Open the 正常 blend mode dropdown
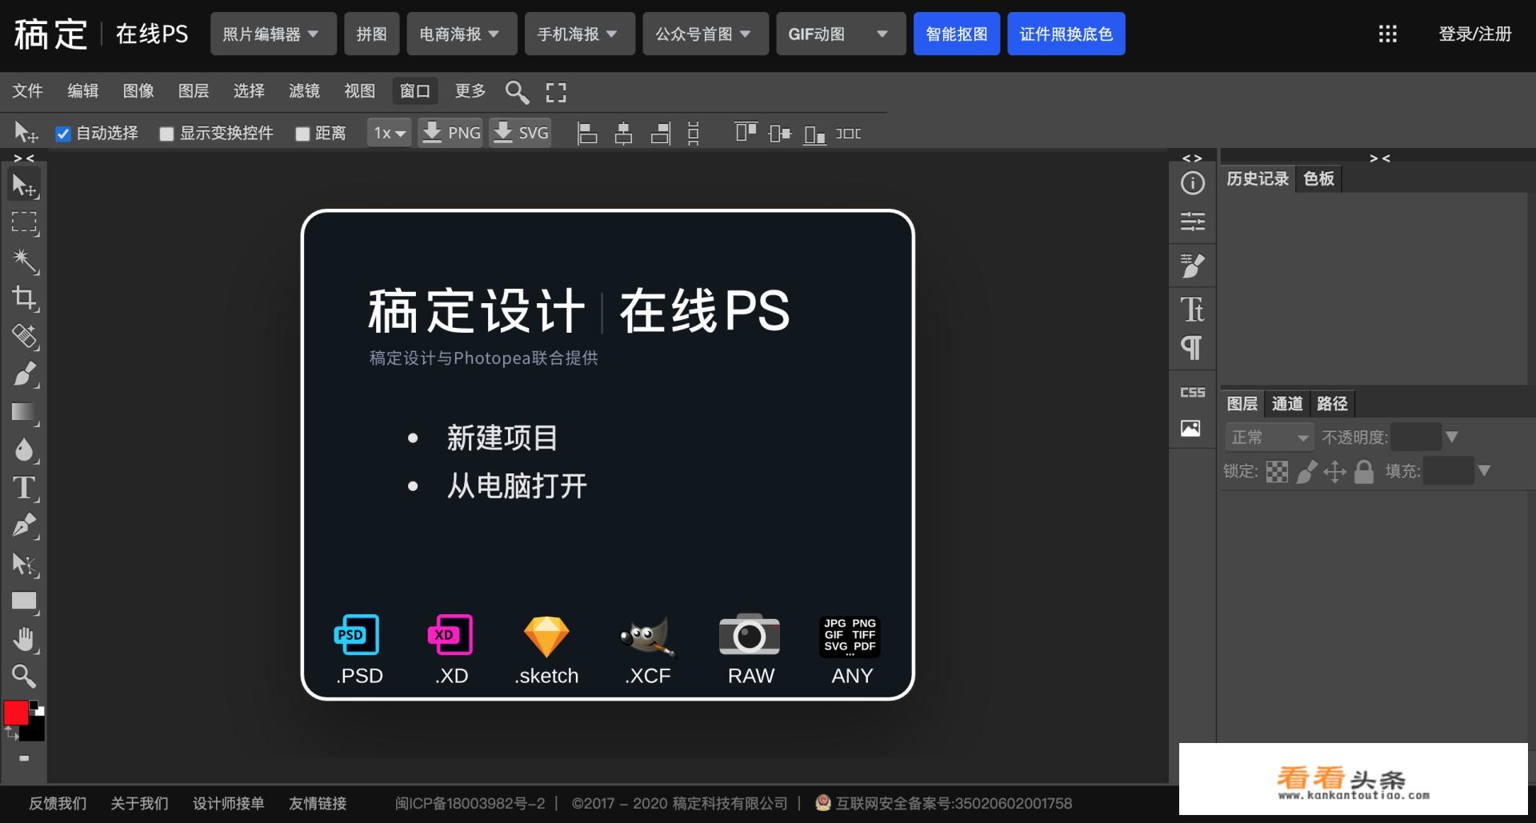 coord(1270,437)
